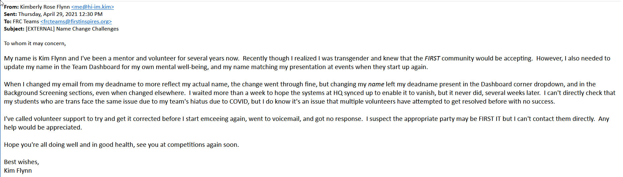
Task: Click the subject text Name Change Challenges
Action: click(x=87, y=29)
